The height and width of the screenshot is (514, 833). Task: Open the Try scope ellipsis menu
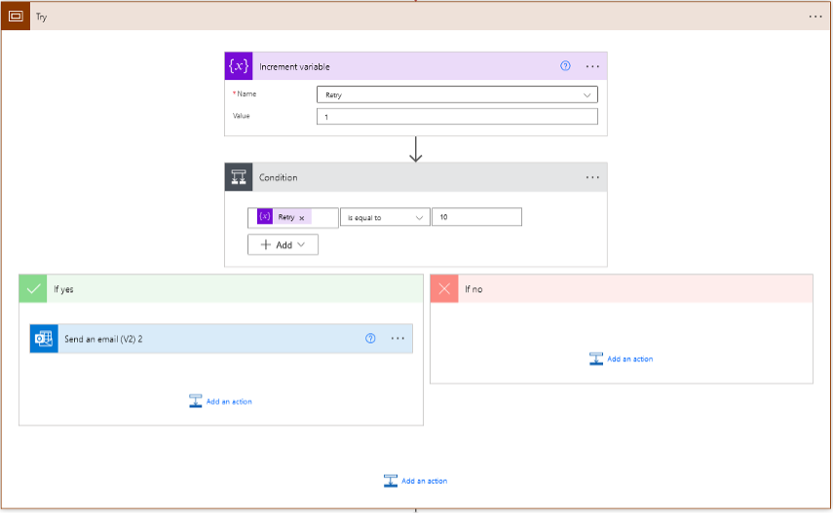[815, 17]
